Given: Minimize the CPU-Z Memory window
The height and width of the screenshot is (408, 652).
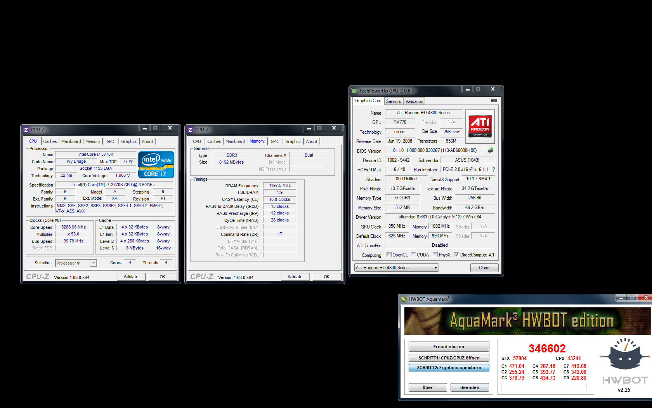Looking at the screenshot, I should coord(309,128).
